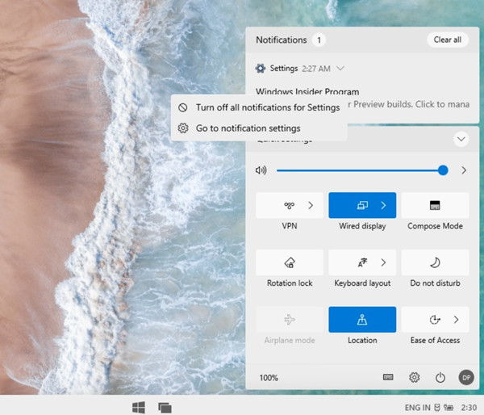Enable Rotation lock
The image size is (484, 415).
coord(289,262)
